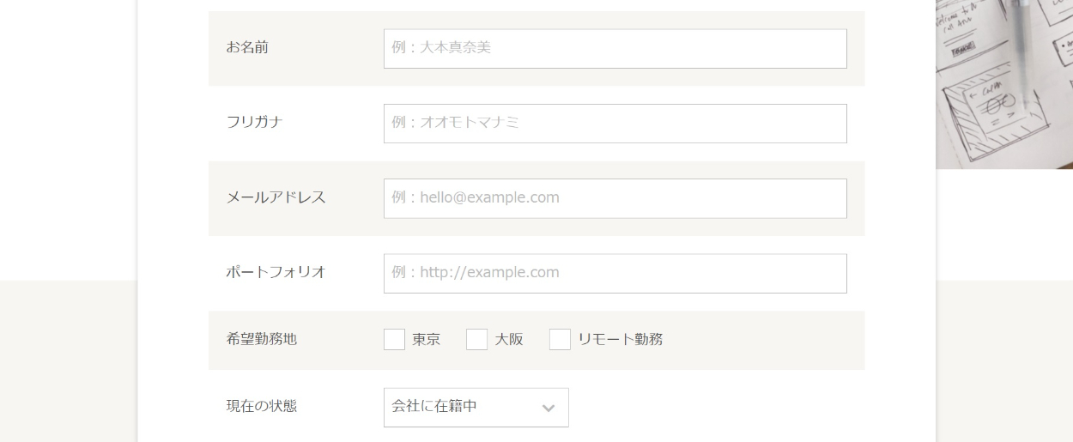Screen dimensions: 1073x442
Task: Tick the 大阪 checkbox
Action: 476,340
